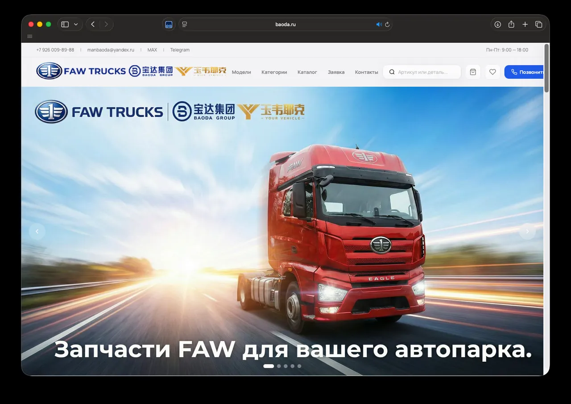Go back with the back arrow
The image size is (571, 404).
coord(93,24)
